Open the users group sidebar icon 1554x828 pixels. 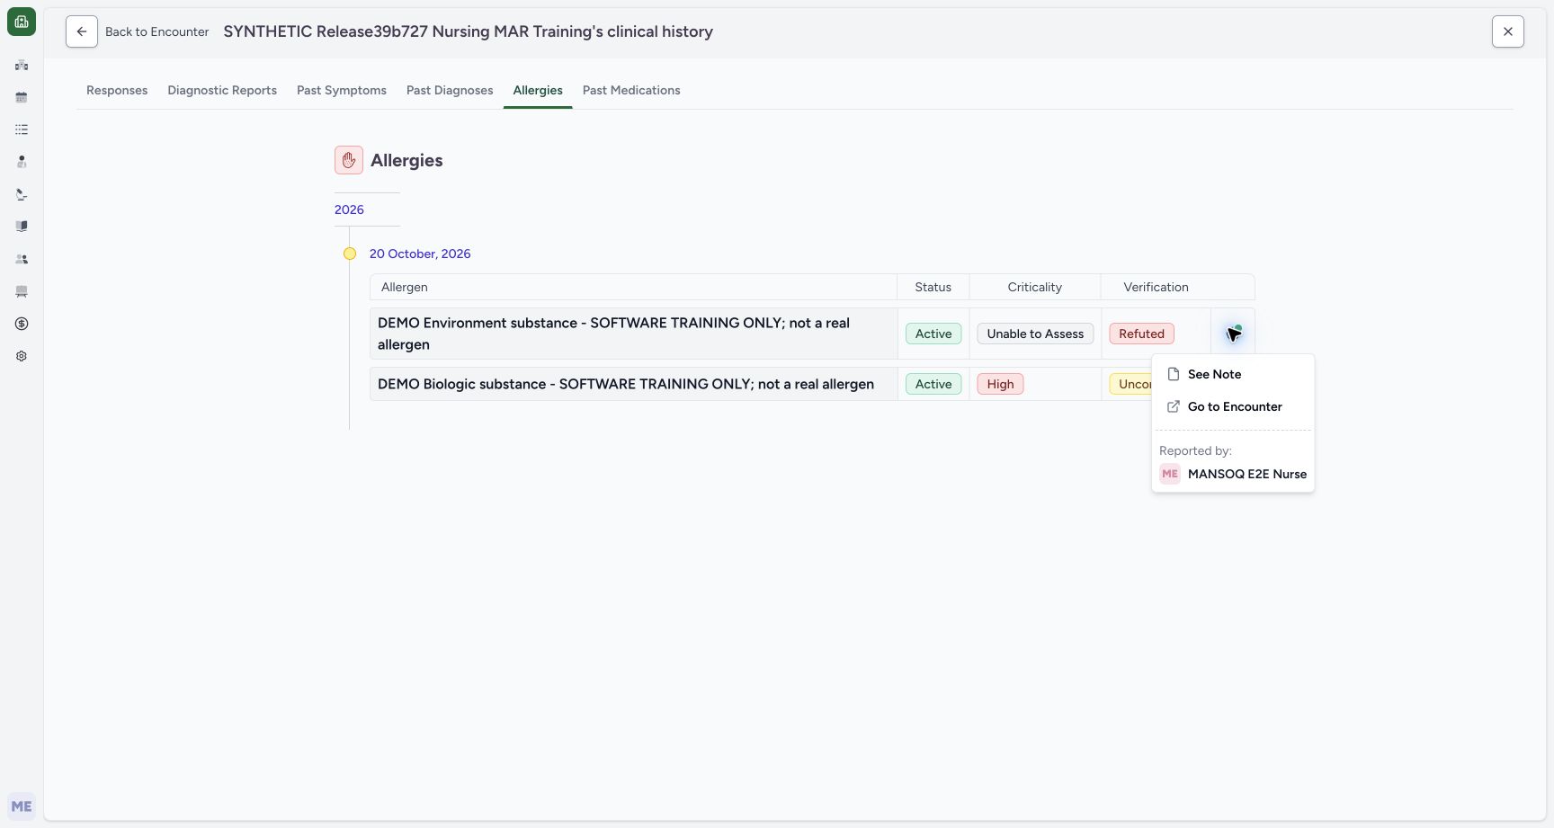pyautogui.click(x=22, y=259)
